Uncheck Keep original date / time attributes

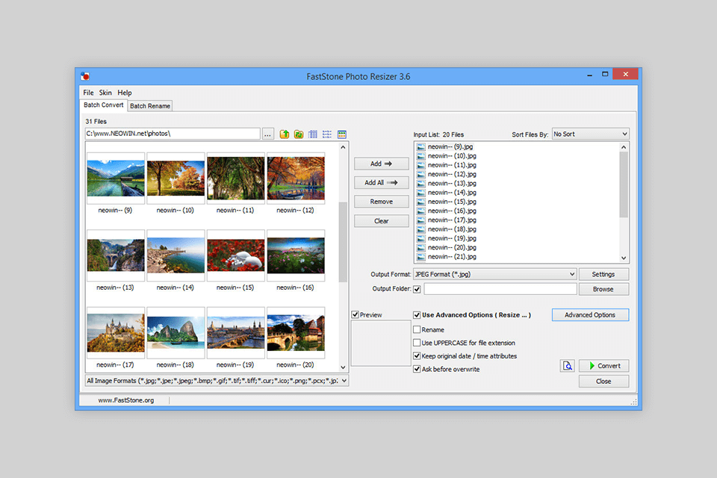point(417,356)
